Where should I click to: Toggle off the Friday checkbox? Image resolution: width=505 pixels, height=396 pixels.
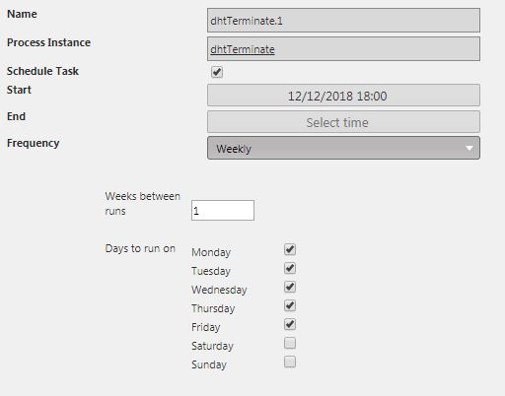point(290,324)
